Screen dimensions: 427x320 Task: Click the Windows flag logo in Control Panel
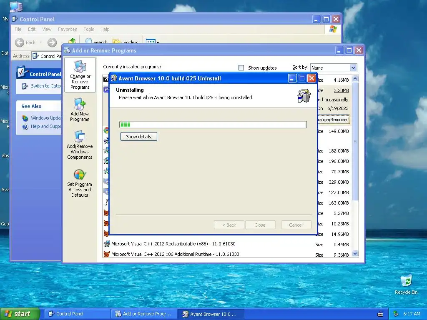click(x=333, y=29)
